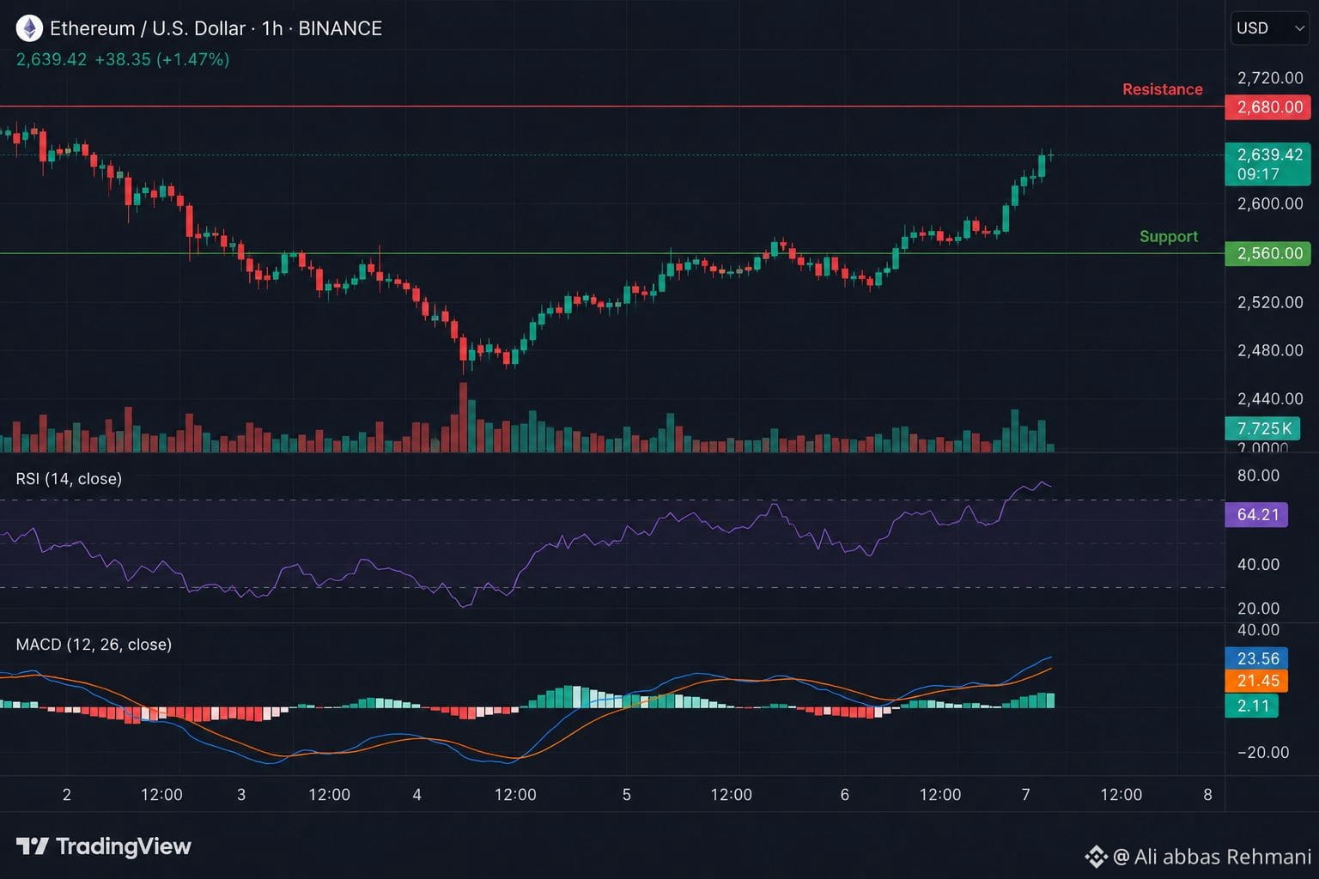Click date label 2 on time axis
1319x879 pixels.
[67, 795]
